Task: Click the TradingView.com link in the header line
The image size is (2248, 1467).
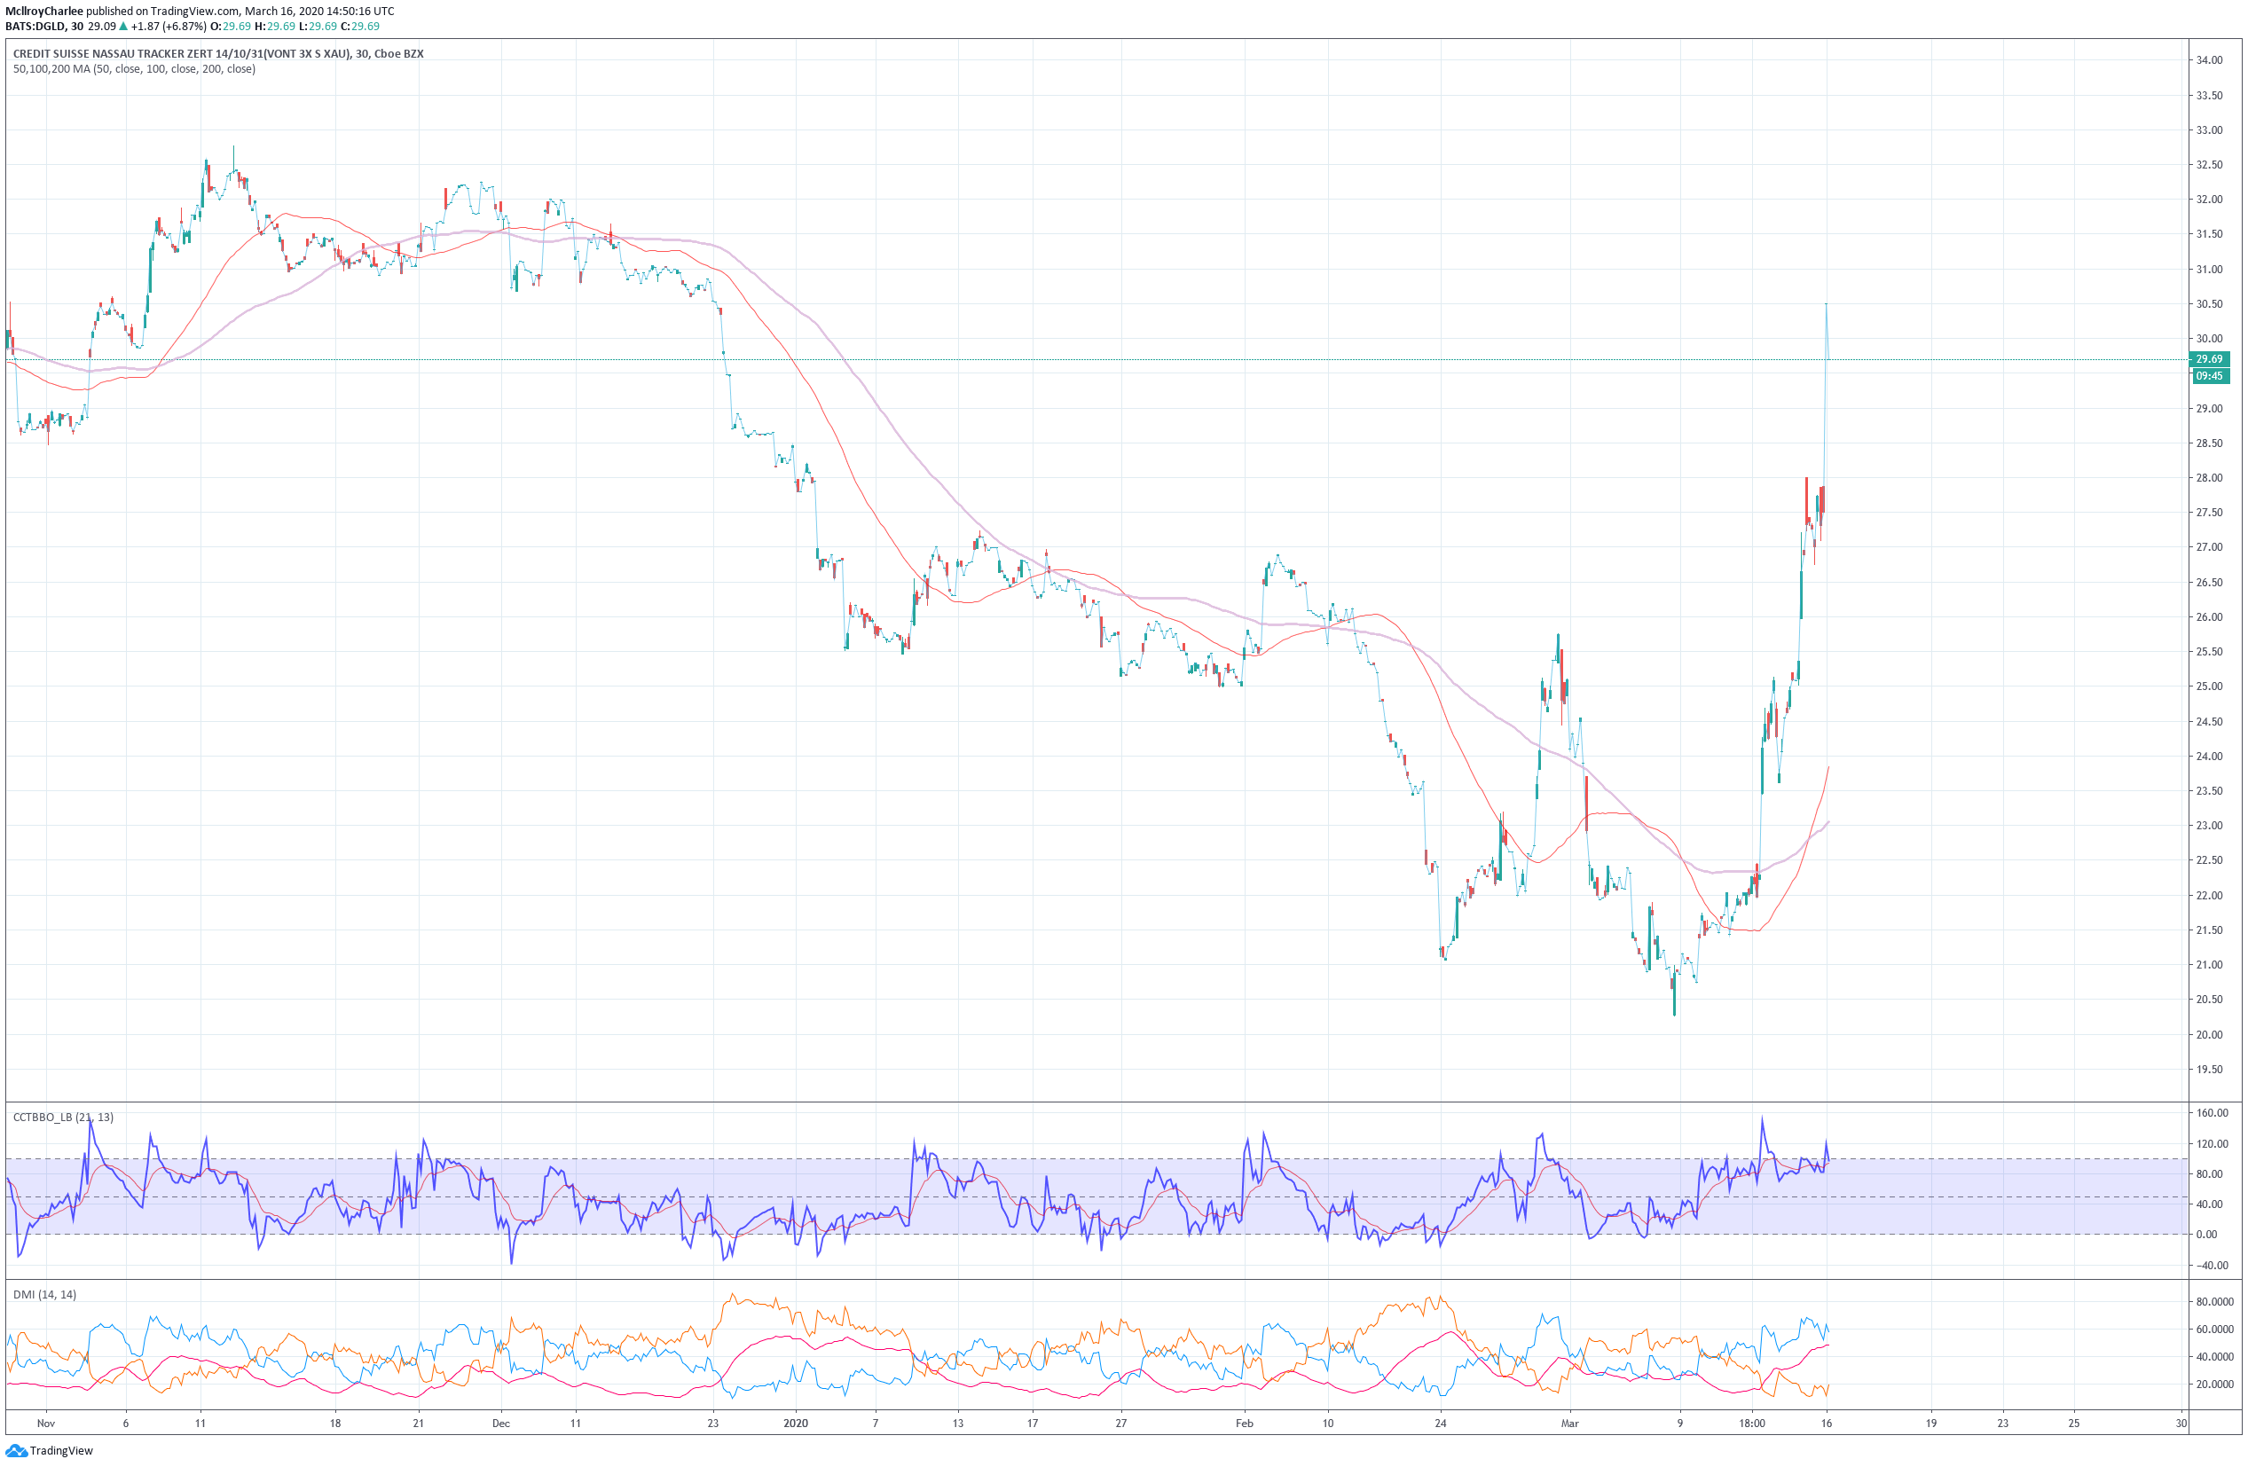Action: [x=194, y=12]
